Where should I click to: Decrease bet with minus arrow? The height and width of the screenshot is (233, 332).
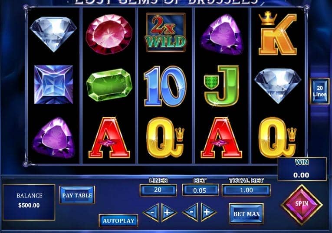pos(191,212)
